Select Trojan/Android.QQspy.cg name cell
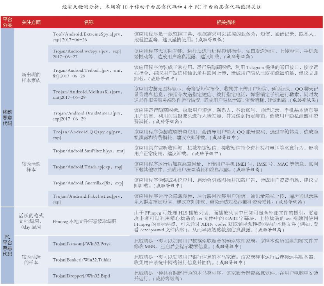 click(89, 135)
